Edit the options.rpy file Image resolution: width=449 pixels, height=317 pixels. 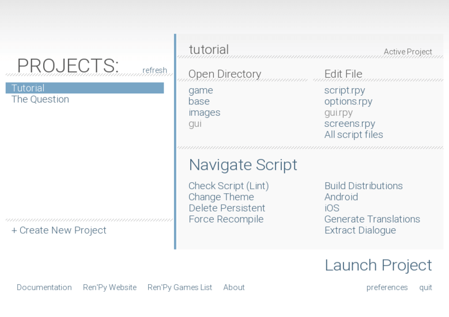(348, 101)
